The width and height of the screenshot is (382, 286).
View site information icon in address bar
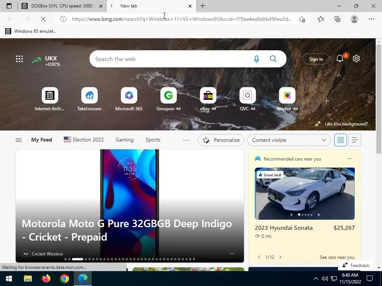pyautogui.click(x=63, y=19)
